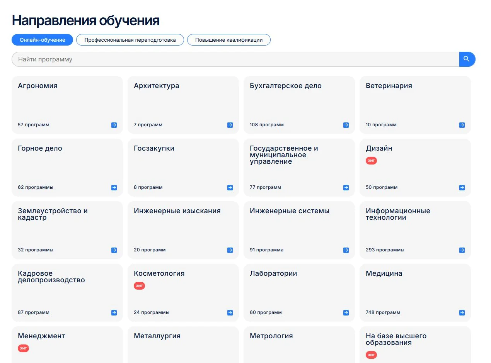
Task: Click arrow icon on Кадровое делопроизводство card
Action: point(114,313)
